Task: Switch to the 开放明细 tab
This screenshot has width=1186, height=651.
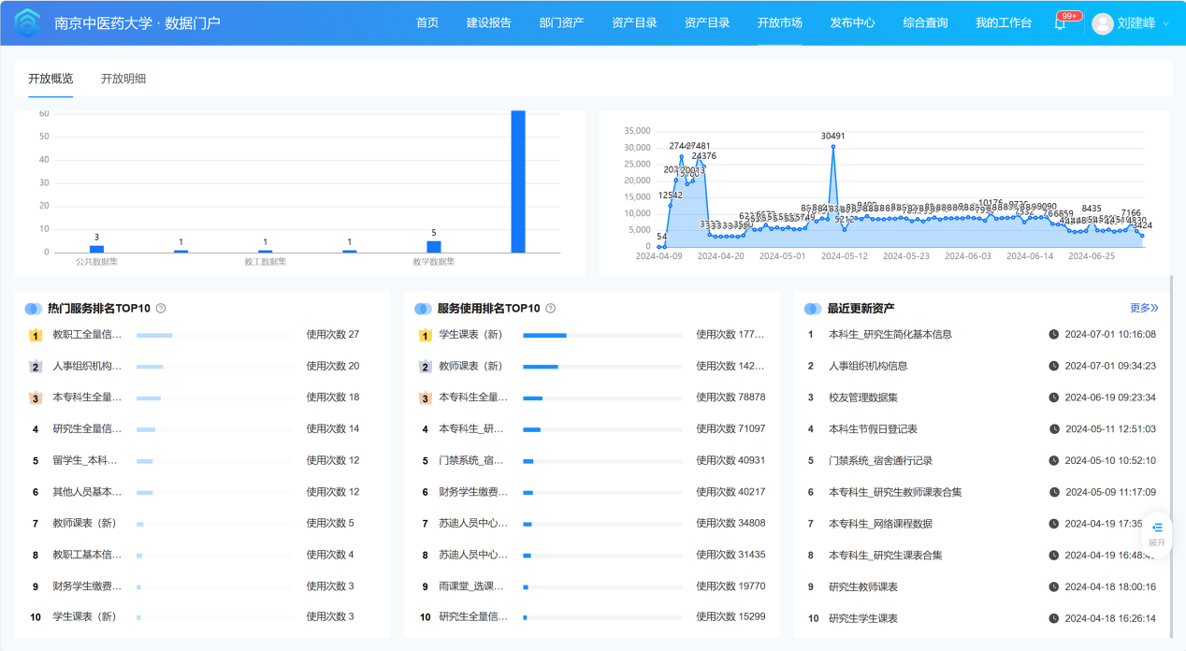Action: 123,79
